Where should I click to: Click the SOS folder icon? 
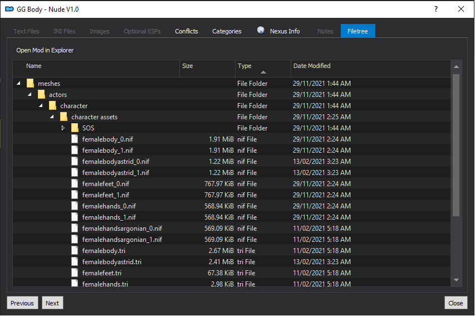pos(75,128)
